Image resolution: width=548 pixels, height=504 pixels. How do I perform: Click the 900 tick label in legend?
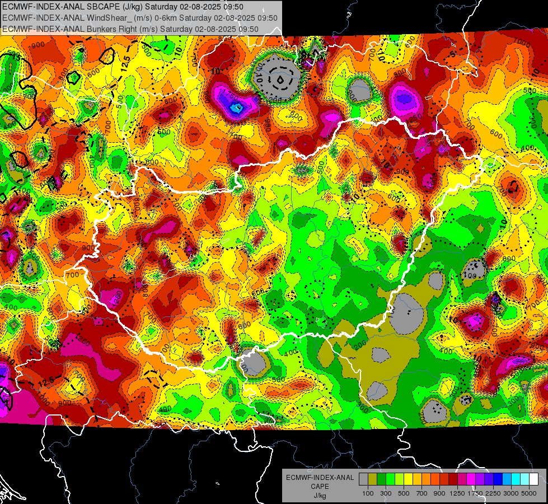439,493
